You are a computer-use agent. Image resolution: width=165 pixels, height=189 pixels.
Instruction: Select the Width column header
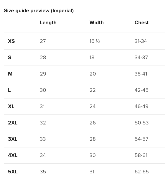coord(97,23)
